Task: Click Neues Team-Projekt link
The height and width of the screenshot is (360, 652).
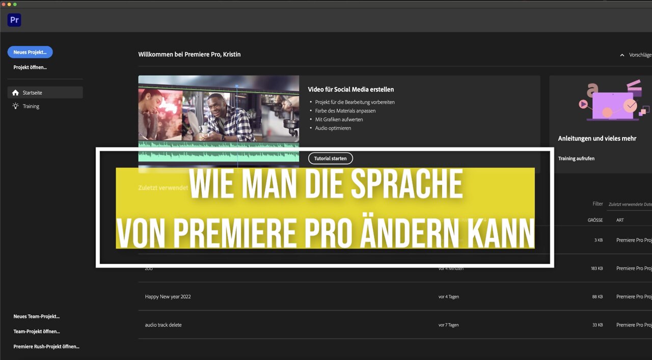Action: point(36,316)
